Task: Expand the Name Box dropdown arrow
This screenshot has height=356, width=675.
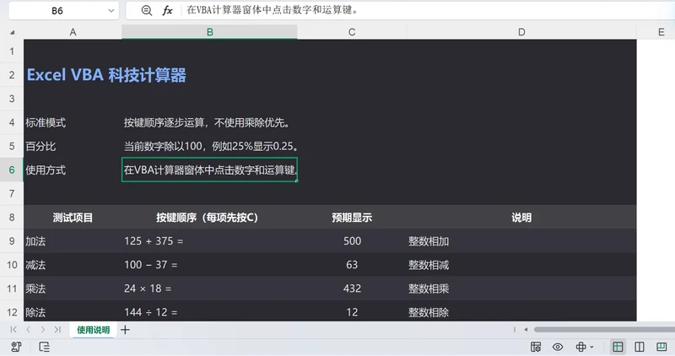Action: coord(111,11)
